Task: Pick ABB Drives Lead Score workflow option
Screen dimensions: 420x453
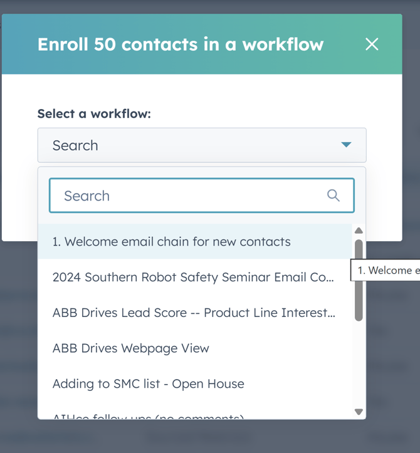Action: pos(194,313)
